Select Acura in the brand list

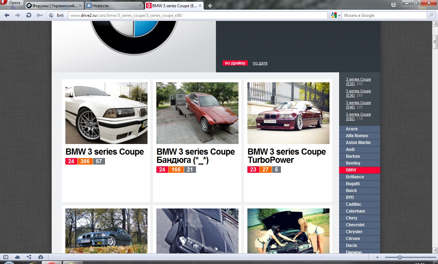point(360,129)
